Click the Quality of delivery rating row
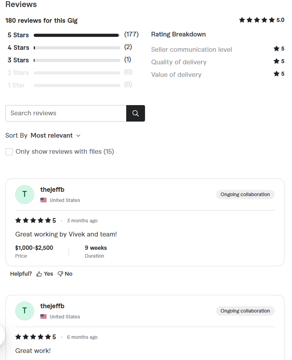 [218, 62]
